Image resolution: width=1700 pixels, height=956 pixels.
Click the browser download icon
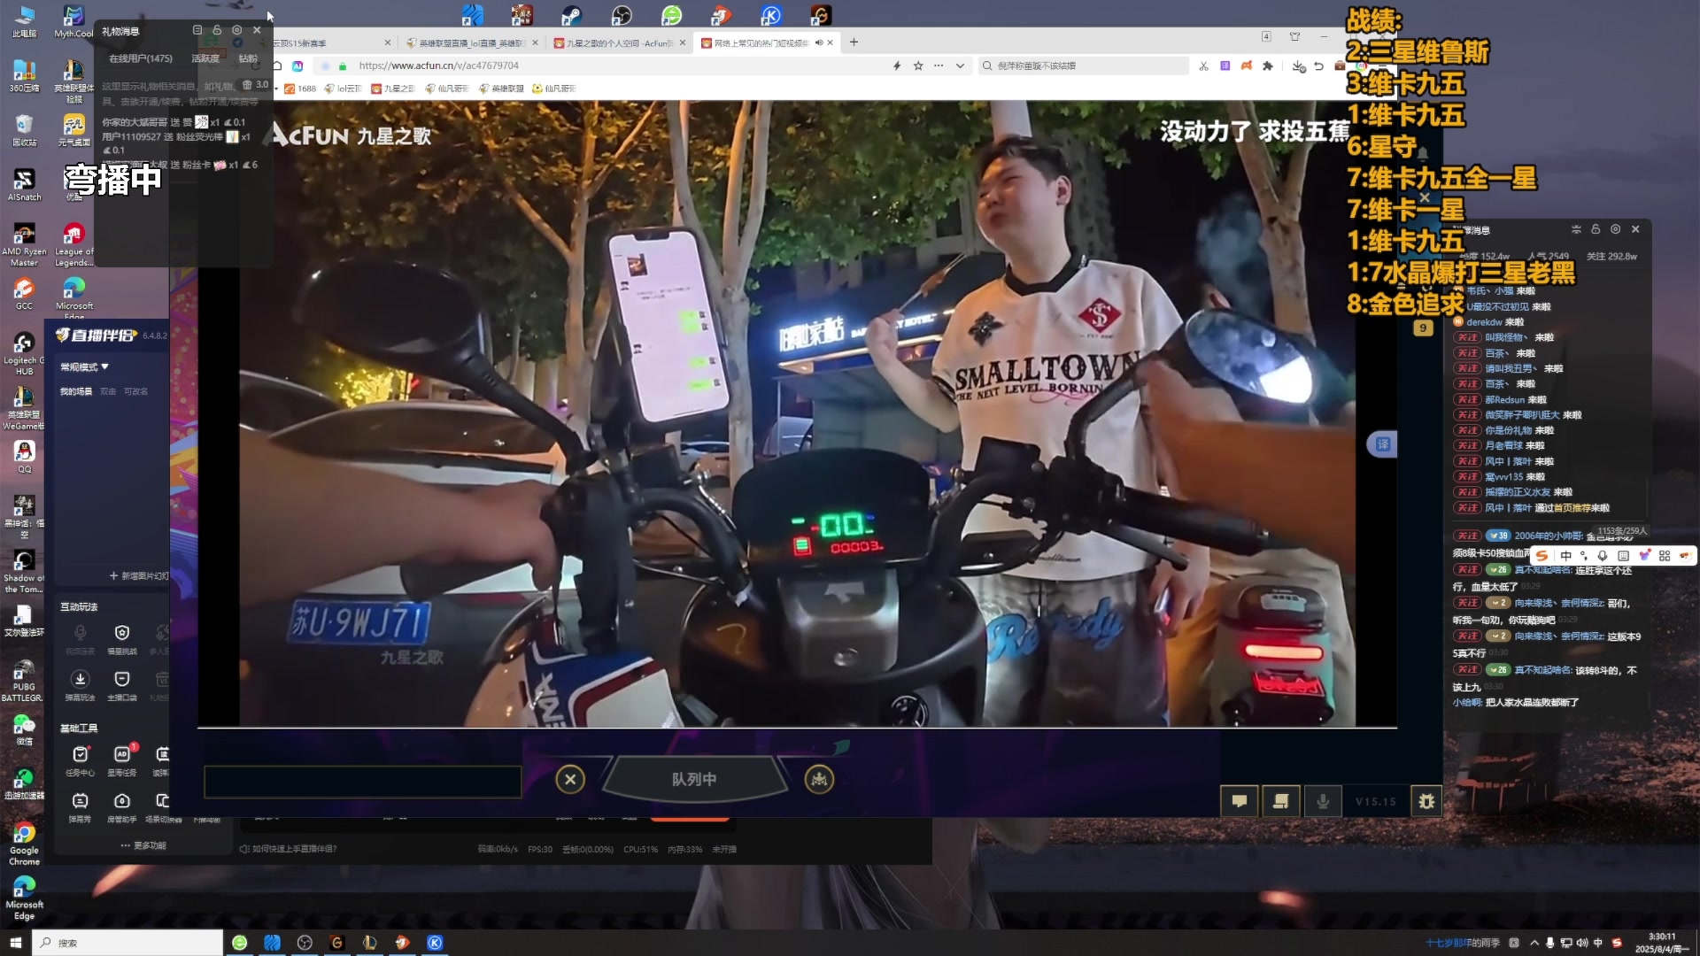(x=1298, y=66)
